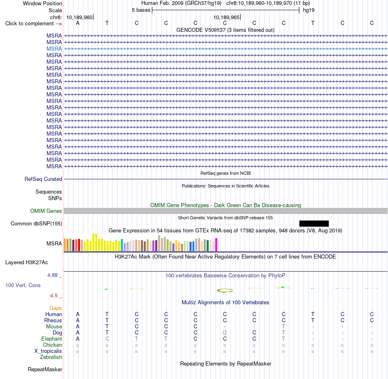Click the Multiz Alignments of 100 Vertebrates title
The width and height of the screenshot is (388, 379).
click(x=225, y=302)
